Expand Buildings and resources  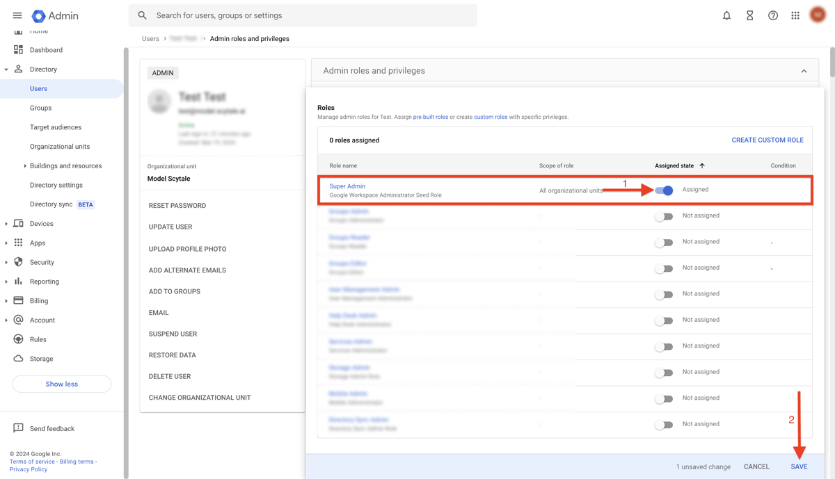pyautogui.click(x=26, y=165)
